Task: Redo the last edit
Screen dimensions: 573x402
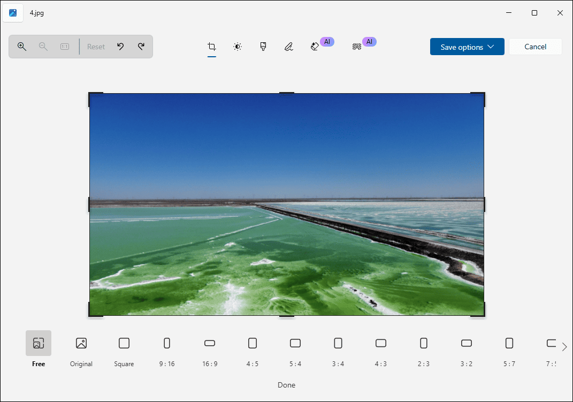Action: [x=141, y=47]
